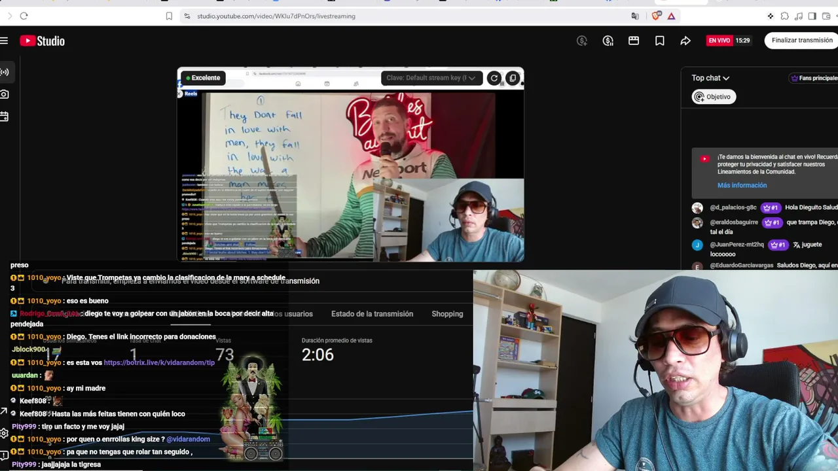Click the #1 crown badge beside @JuanPerez-mt2hq

tap(777, 245)
